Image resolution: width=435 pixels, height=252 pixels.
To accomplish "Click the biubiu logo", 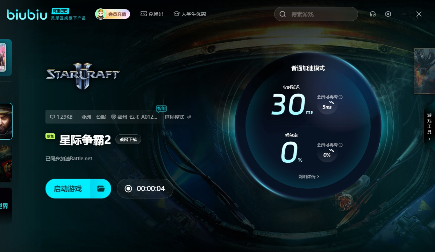I will tap(27, 14).
